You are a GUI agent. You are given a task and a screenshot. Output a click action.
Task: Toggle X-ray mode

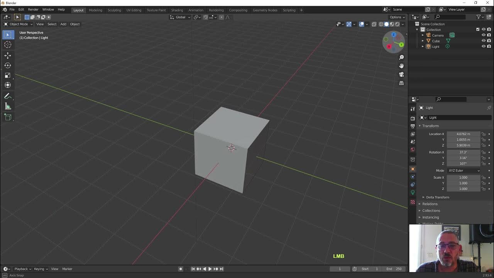(374, 24)
